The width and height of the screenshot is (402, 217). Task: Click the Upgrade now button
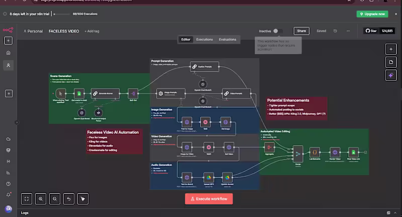coord(372,14)
